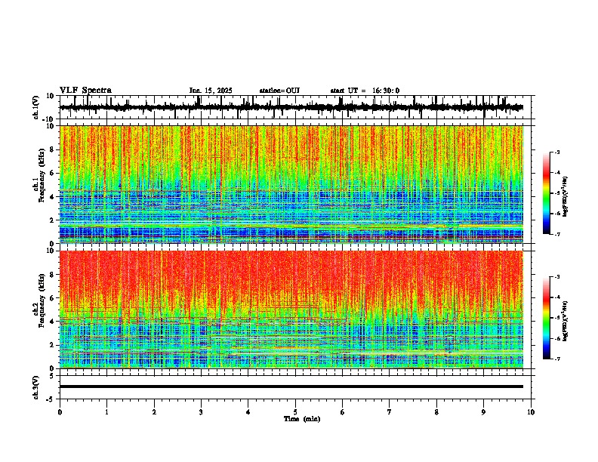Click the 'ch.3(V)' axis label
The image size is (598, 462).
coord(36,387)
